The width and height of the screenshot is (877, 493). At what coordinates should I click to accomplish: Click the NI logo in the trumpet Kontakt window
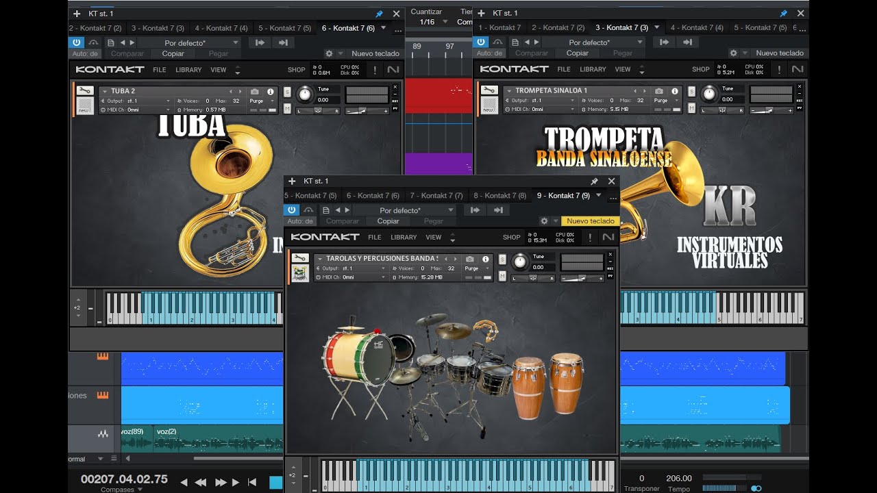[x=798, y=69]
